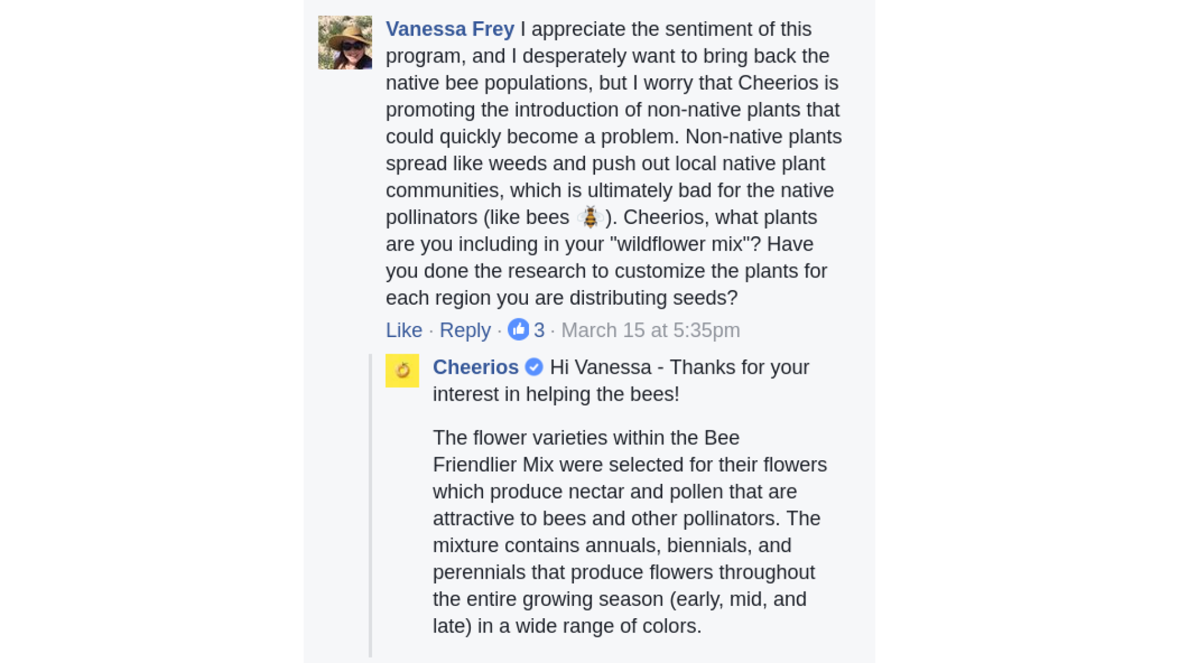Click the vertical reply thread line

tap(370, 505)
